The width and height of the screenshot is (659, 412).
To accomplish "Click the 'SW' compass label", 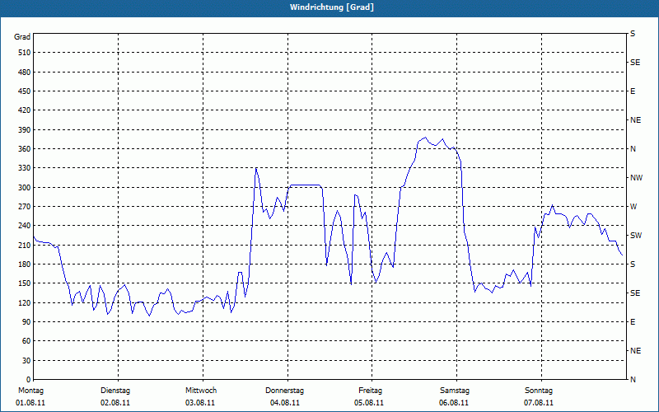I will 636,236.
